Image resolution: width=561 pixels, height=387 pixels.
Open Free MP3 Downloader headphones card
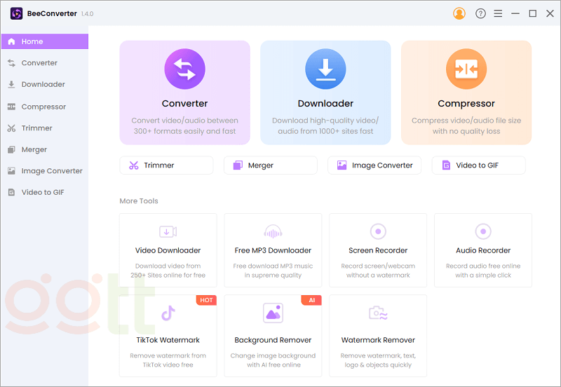(273, 249)
